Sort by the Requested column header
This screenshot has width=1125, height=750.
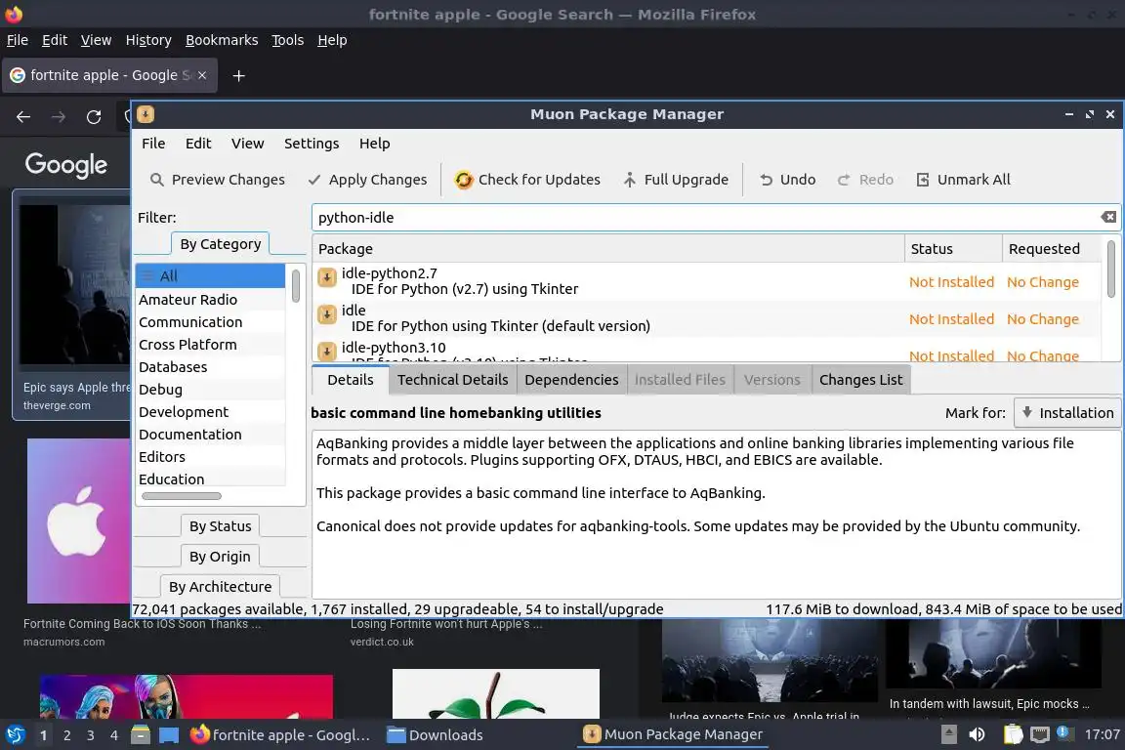(x=1051, y=249)
